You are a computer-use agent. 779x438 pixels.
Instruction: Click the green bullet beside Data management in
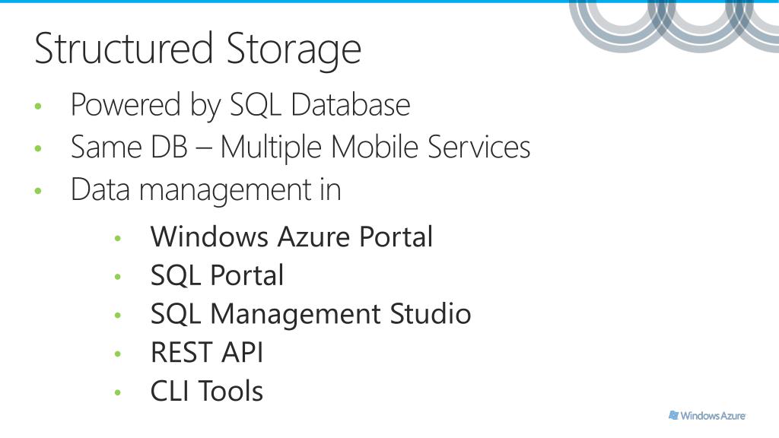tap(38, 191)
